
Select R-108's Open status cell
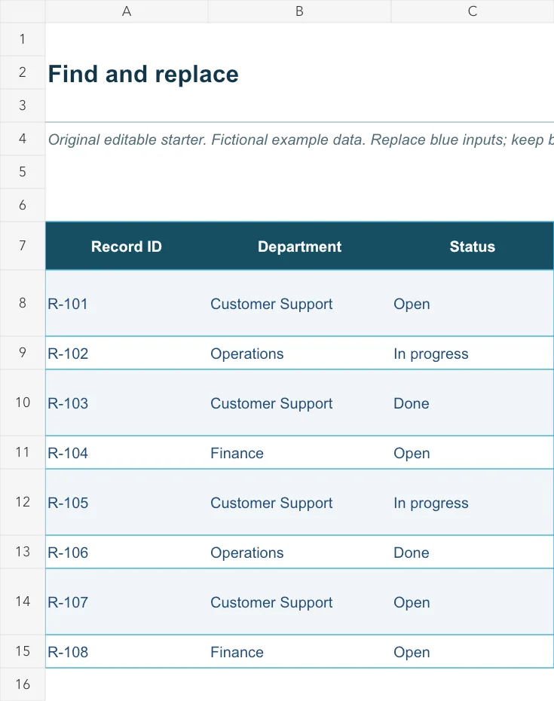click(473, 651)
